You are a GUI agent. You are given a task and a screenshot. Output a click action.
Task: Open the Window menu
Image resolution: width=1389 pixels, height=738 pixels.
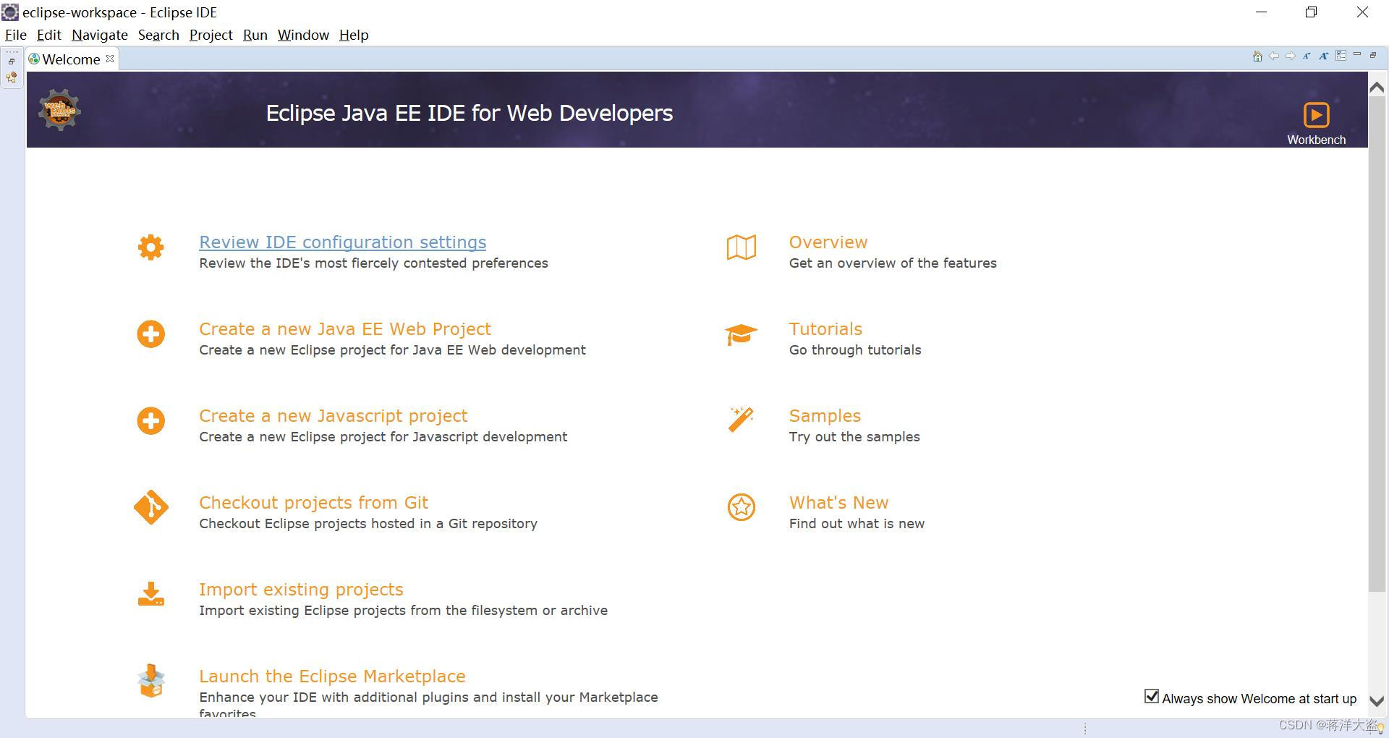[x=303, y=35]
